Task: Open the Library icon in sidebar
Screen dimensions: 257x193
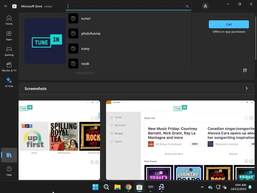Action: 9,155
